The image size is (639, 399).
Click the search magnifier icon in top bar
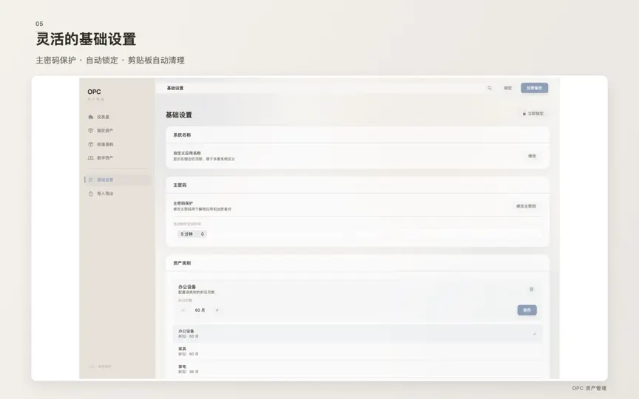click(490, 88)
